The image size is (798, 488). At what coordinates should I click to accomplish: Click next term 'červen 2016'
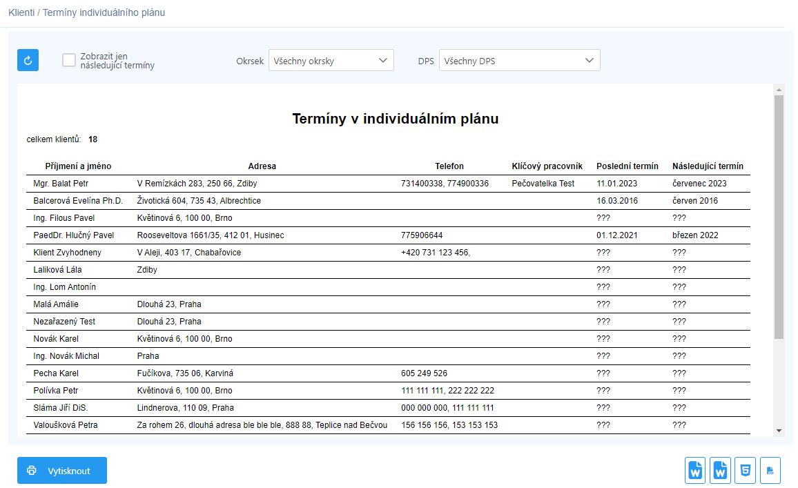pos(695,200)
